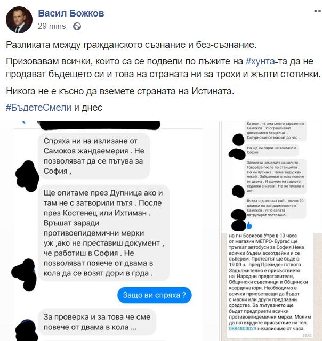Click the back arrow in chat screenshot
Screen dimensions: 322x341
(23, 122)
